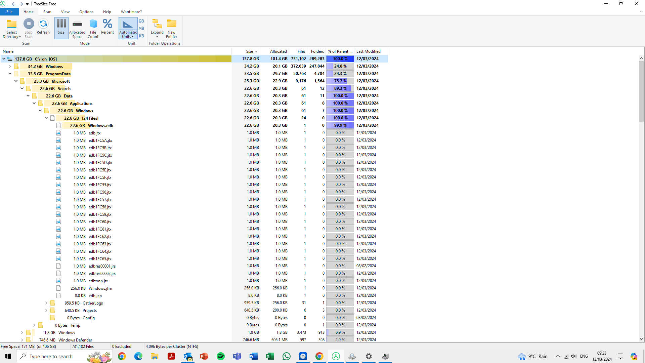Image resolution: width=645 pixels, height=363 pixels.
Task: Open Excel from the taskbar
Action: click(270, 356)
